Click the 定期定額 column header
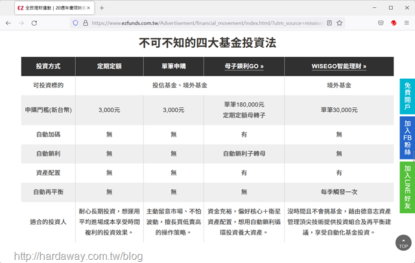This screenshot has height=263, width=415. pyautogui.click(x=110, y=66)
